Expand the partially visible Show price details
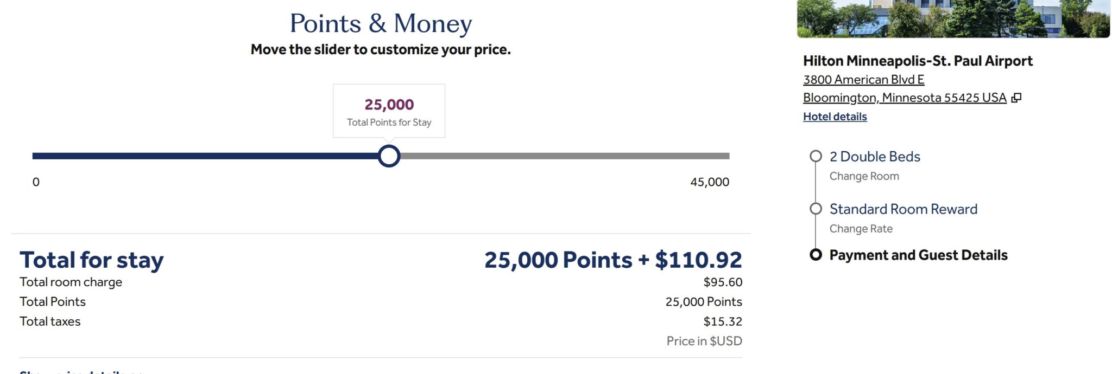 [81, 371]
